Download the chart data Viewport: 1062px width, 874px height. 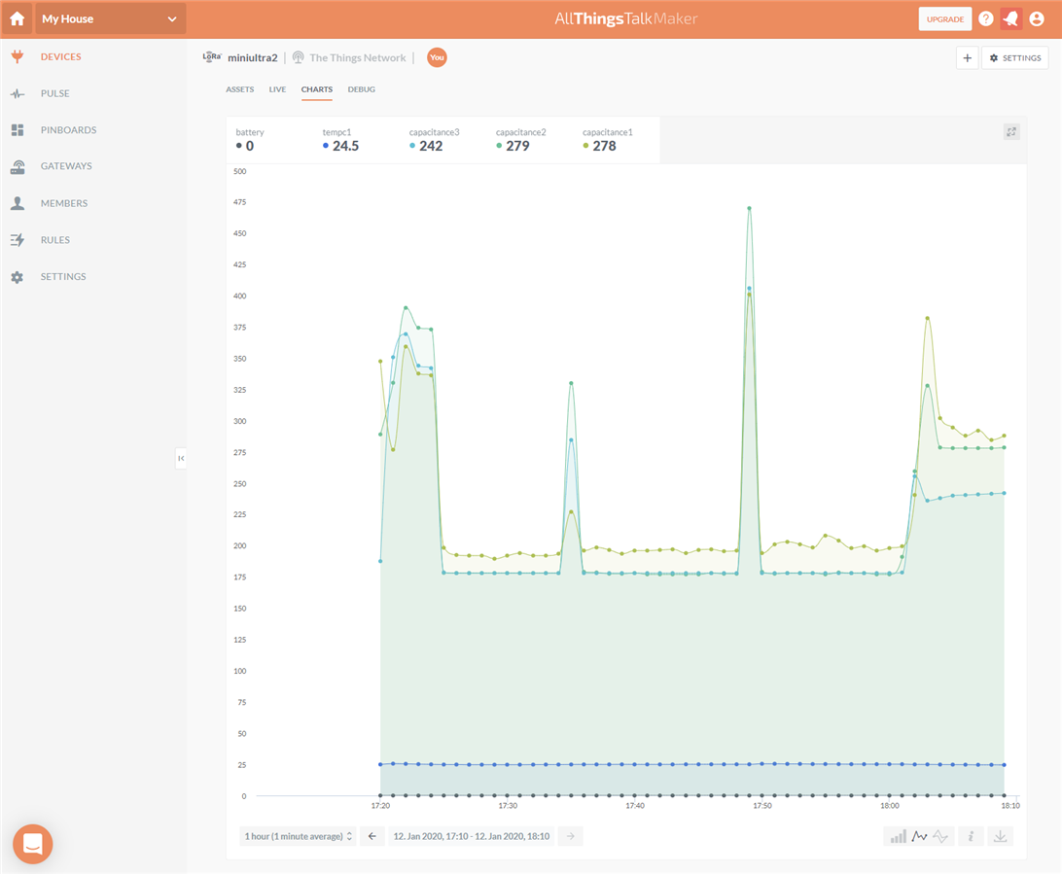1002,836
